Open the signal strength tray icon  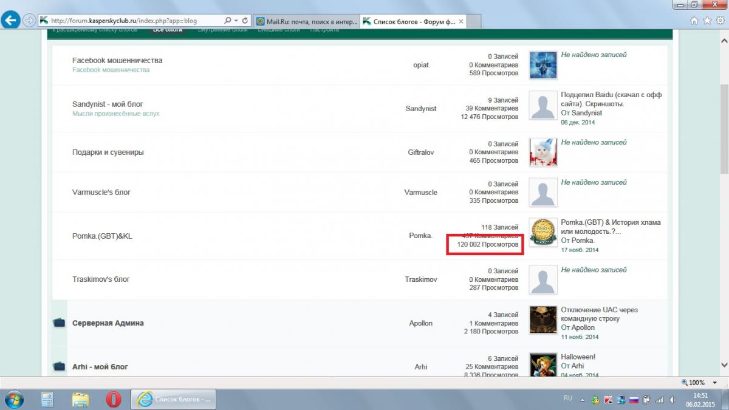[659, 400]
